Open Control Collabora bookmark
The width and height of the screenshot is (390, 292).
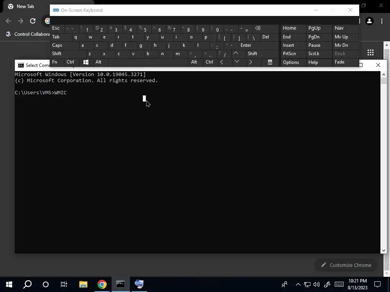coord(27,34)
